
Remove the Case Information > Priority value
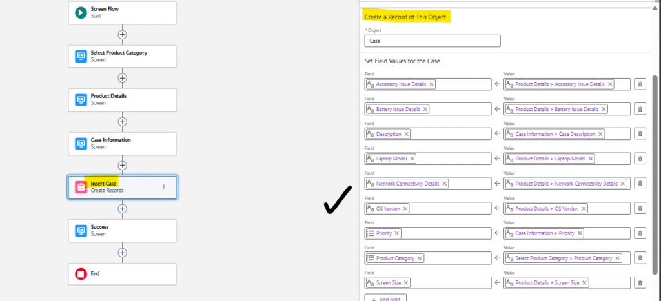[x=580, y=233]
